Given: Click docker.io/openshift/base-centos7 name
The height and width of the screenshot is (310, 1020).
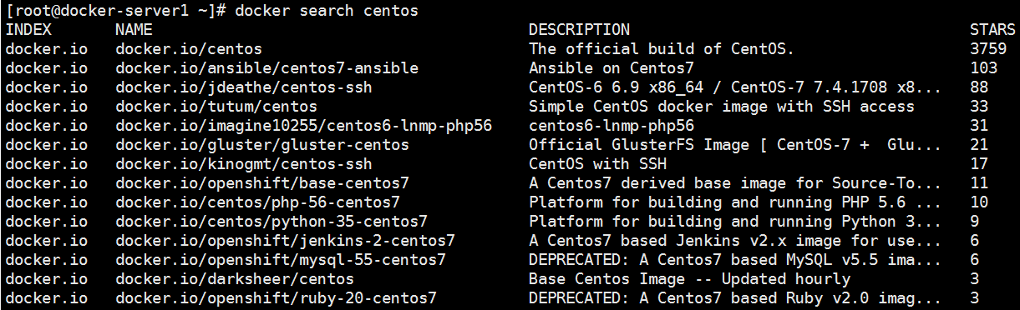Looking at the screenshot, I should [262, 183].
